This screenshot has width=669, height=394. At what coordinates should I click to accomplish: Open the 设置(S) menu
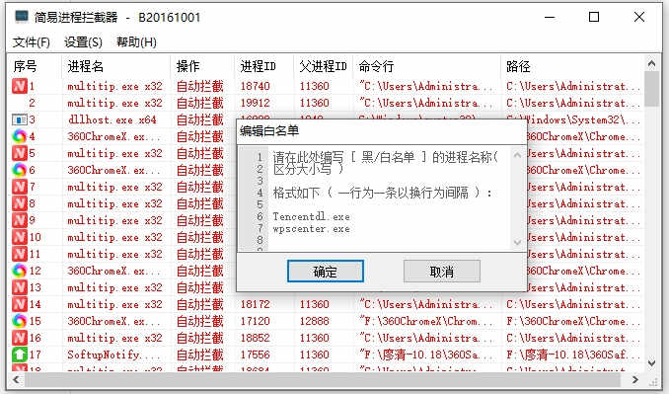83,42
